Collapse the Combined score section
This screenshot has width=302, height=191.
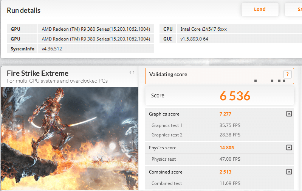(x=289, y=172)
